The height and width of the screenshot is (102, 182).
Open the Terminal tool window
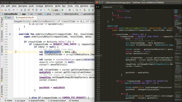pyautogui.click(x=74, y=101)
